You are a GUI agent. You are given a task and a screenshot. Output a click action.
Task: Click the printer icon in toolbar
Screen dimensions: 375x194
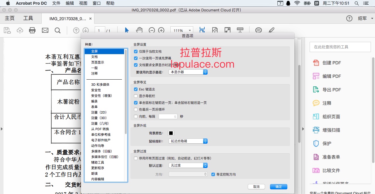point(32,30)
